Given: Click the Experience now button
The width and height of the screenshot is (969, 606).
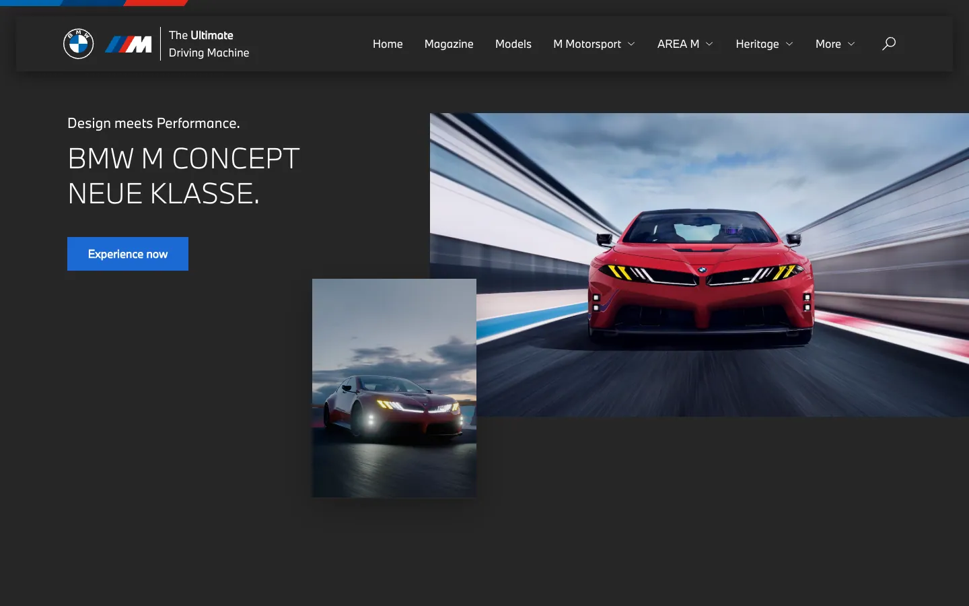Looking at the screenshot, I should 128,254.
